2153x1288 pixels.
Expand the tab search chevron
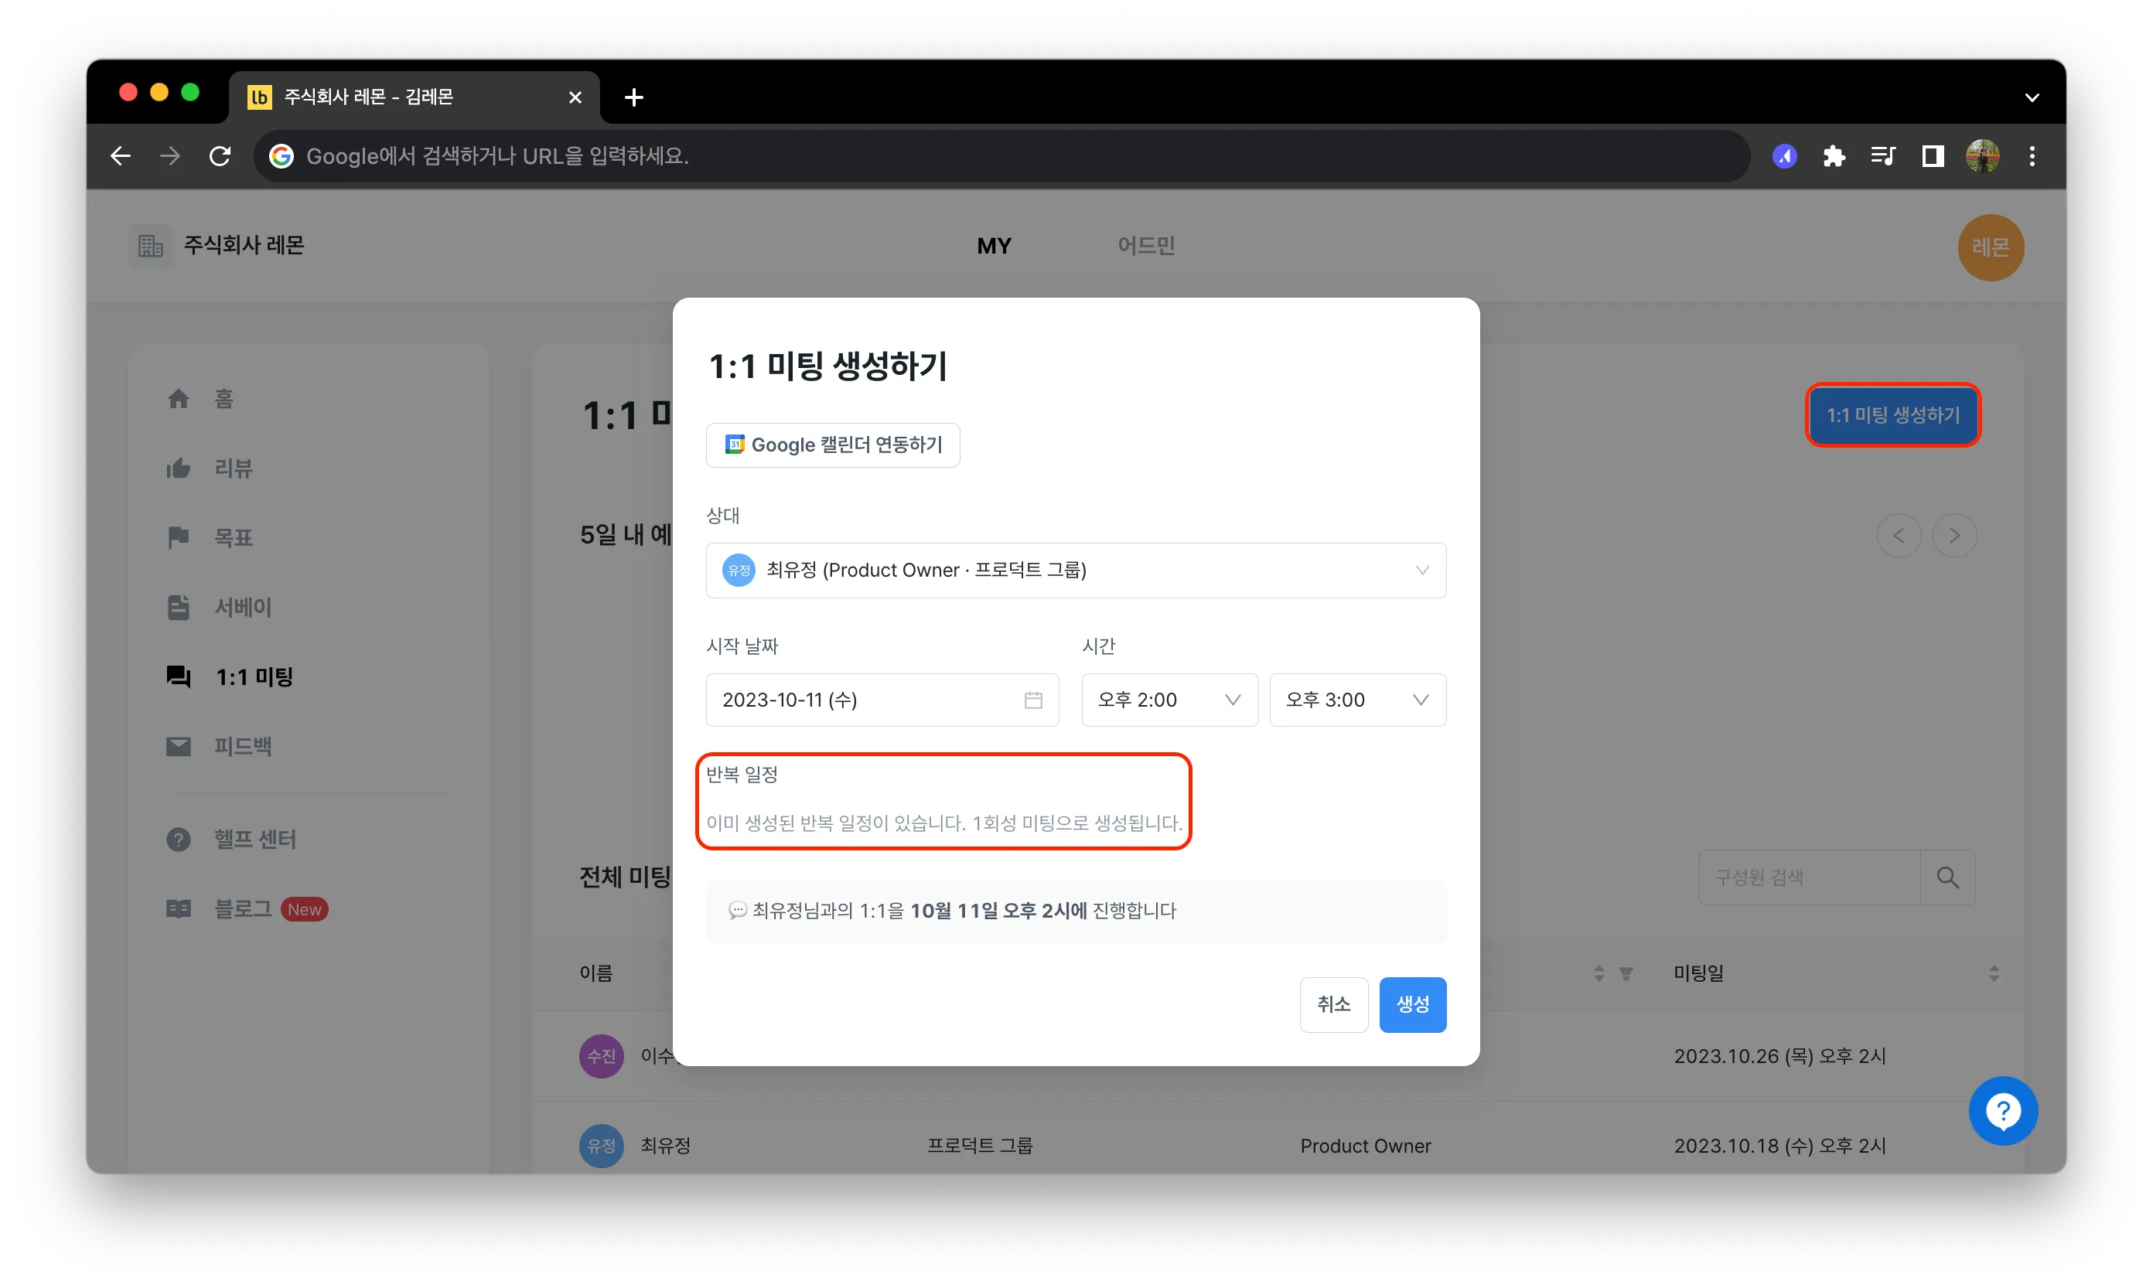2032,97
